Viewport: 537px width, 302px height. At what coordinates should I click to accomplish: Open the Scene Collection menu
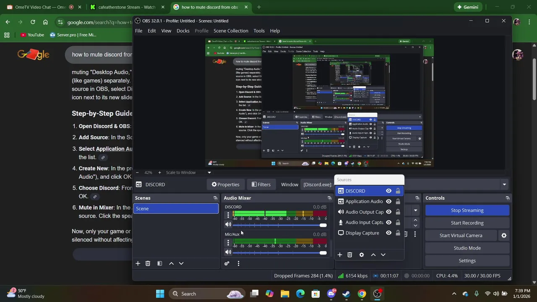pyautogui.click(x=231, y=31)
